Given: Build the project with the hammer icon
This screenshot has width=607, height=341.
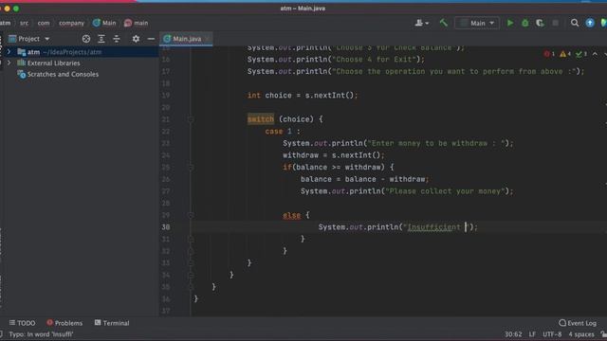Looking at the screenshot, I should (x=444, y=23).
